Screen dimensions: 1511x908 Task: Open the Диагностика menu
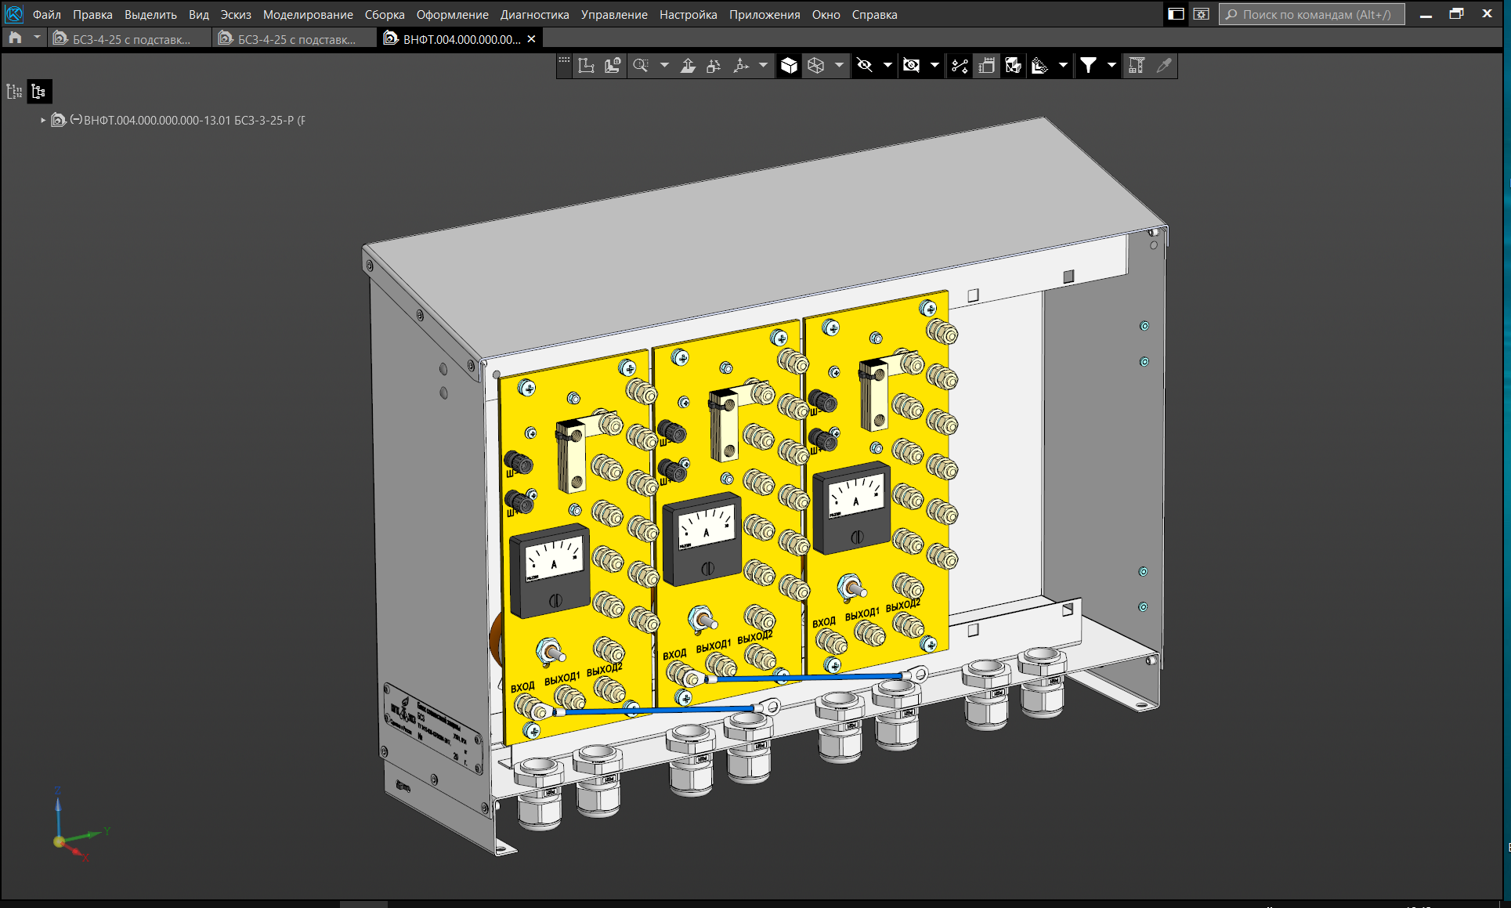click(534, 15)
